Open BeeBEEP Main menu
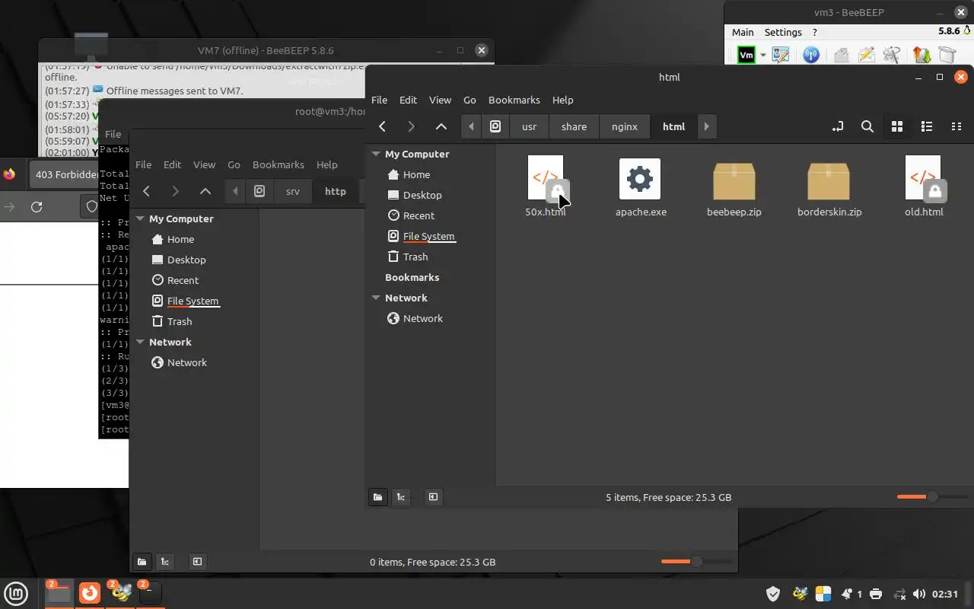The height and width of the screenshot is (609, 974). pos(743,32)
